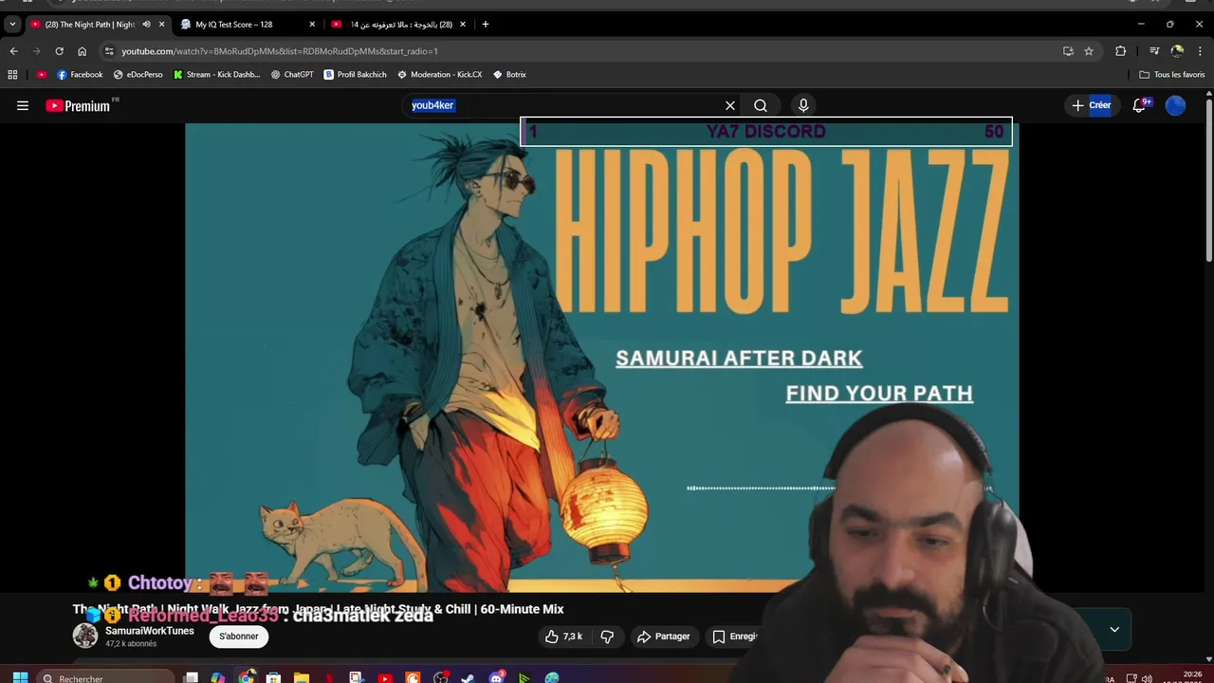The width and height of the screenshot is (1214, 683).
Task: Reload the current page
Action: (59, 51)
